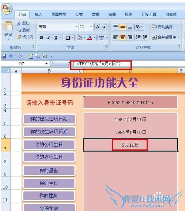Open the 页面布局 tab
Screen dimensions: 185x211
pos(59,14)
